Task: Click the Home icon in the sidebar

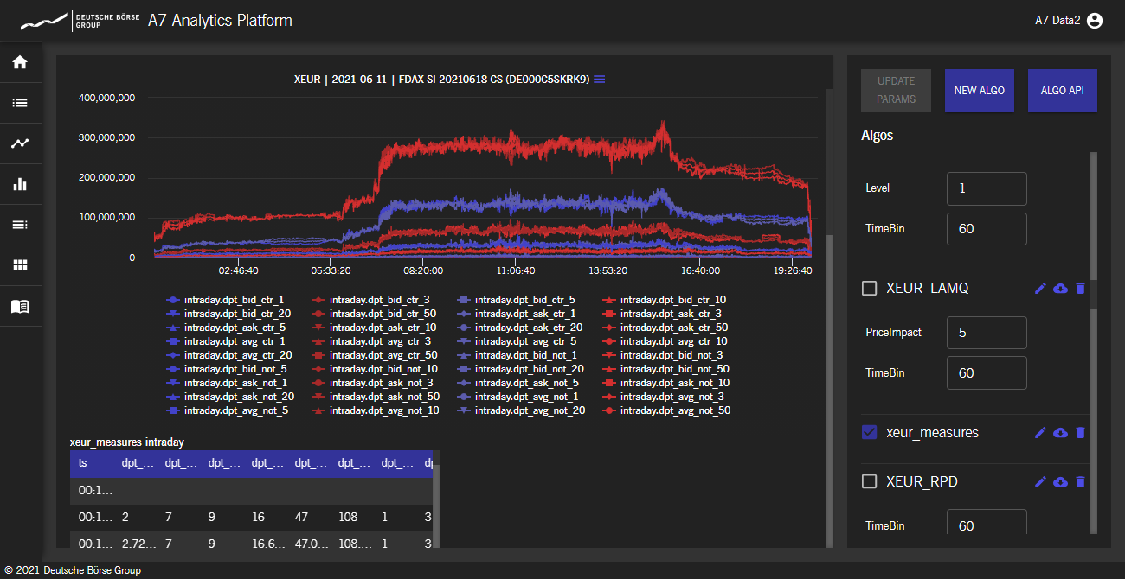Action: pyautogui.click(x=20, y=62)
